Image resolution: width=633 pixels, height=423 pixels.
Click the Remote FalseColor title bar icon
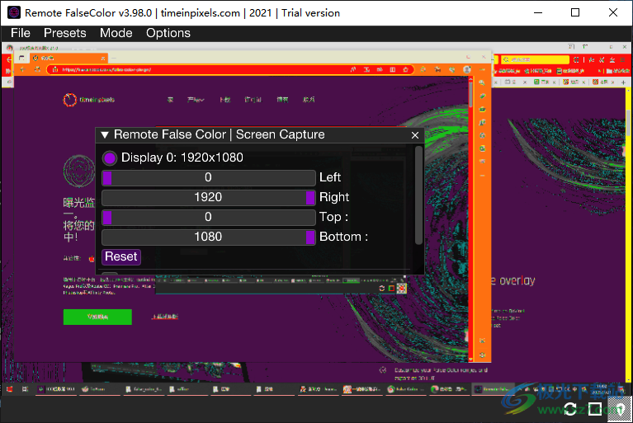14,12
